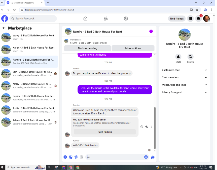
Task: Click the browser address bar URL
Action: (x=49, y=10)
